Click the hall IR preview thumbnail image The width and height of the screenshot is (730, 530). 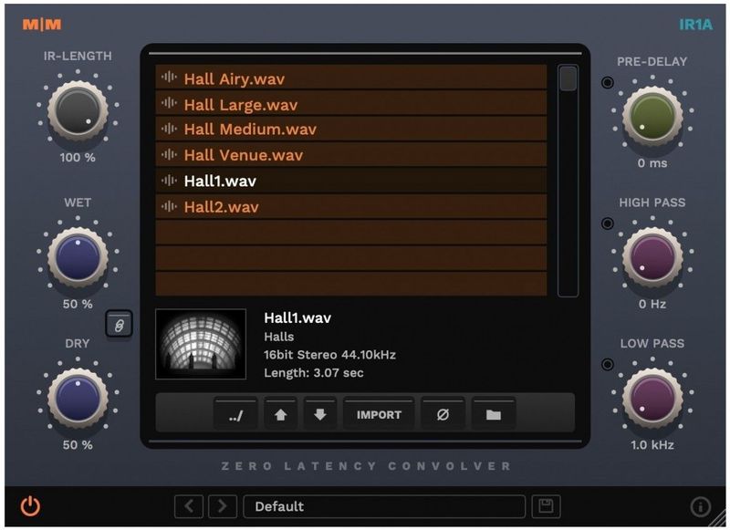[201, 344]
